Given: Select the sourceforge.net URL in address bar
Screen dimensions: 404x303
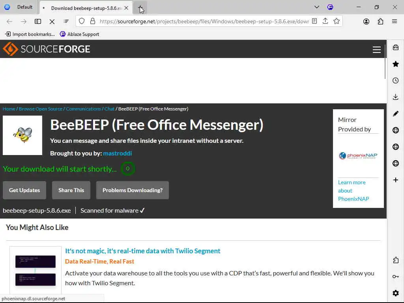Looking at the screenshot, I should [204, 21].
